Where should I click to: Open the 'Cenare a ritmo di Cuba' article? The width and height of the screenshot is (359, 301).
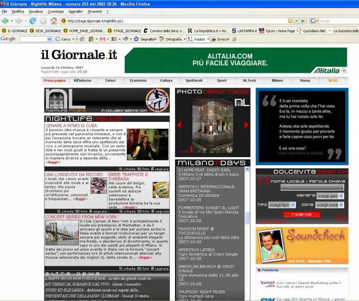pyautogui.click(x=71, y=125)
